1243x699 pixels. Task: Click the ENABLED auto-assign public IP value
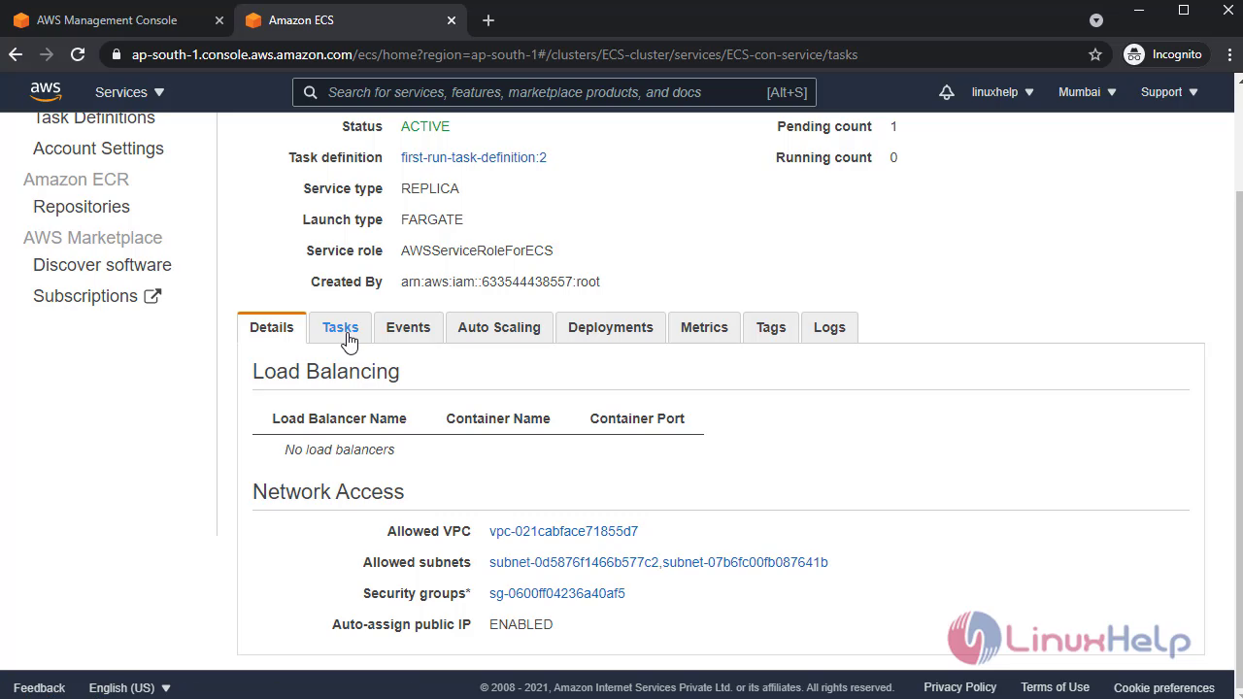click(x=521, y=624)
